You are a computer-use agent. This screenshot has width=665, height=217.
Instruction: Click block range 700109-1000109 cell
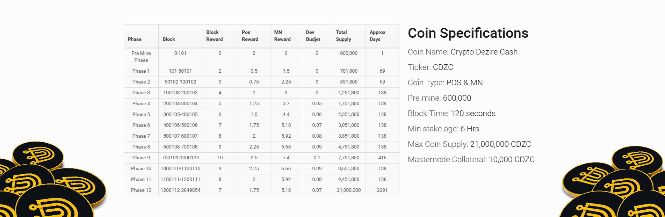[x=180, y=158]
